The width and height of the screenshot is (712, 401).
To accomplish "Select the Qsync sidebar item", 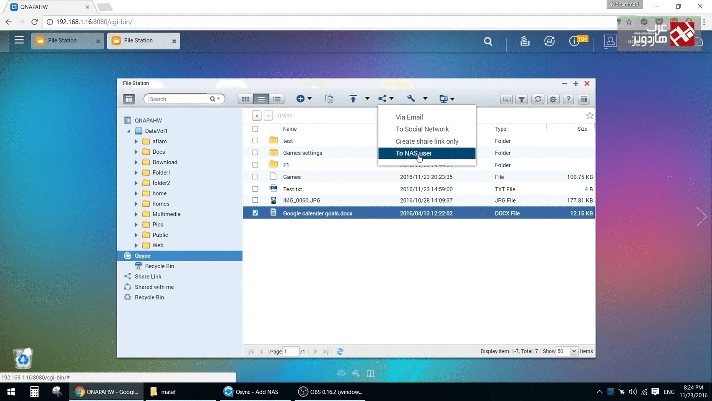I will (180, 256).
